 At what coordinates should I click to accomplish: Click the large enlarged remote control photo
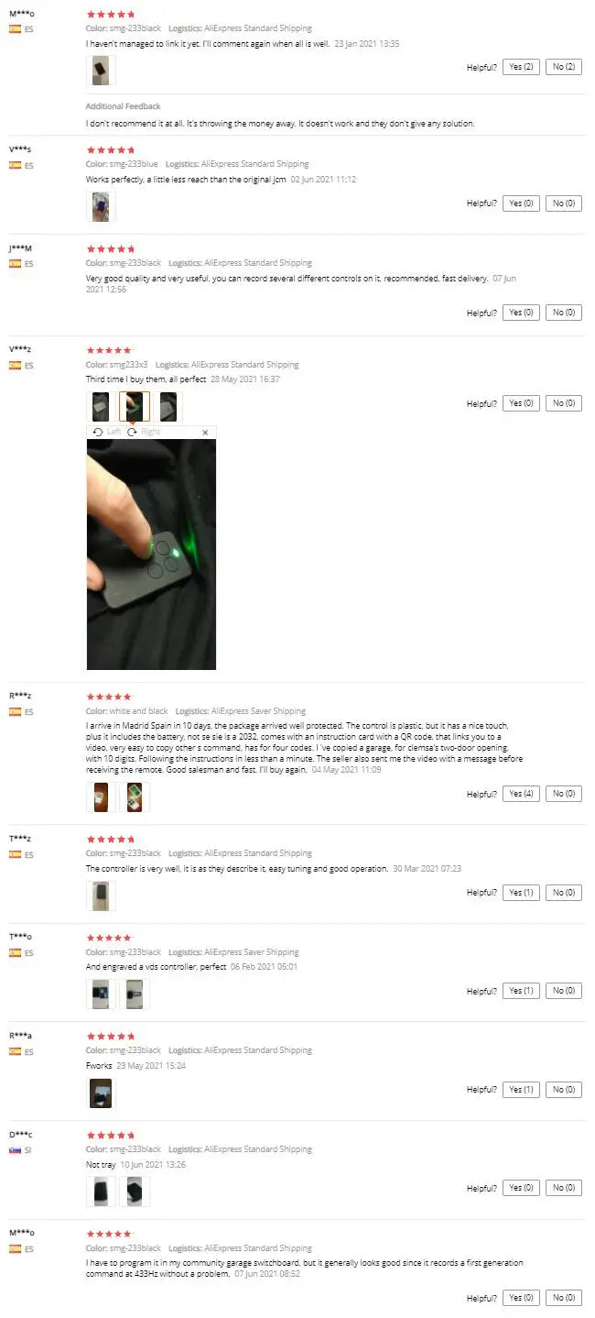[151, 555]
